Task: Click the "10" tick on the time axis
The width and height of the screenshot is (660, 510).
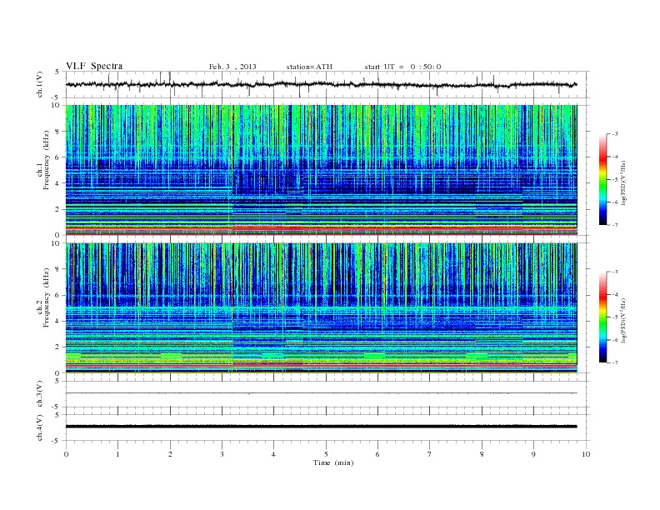Action: click(x=586, y=454)
